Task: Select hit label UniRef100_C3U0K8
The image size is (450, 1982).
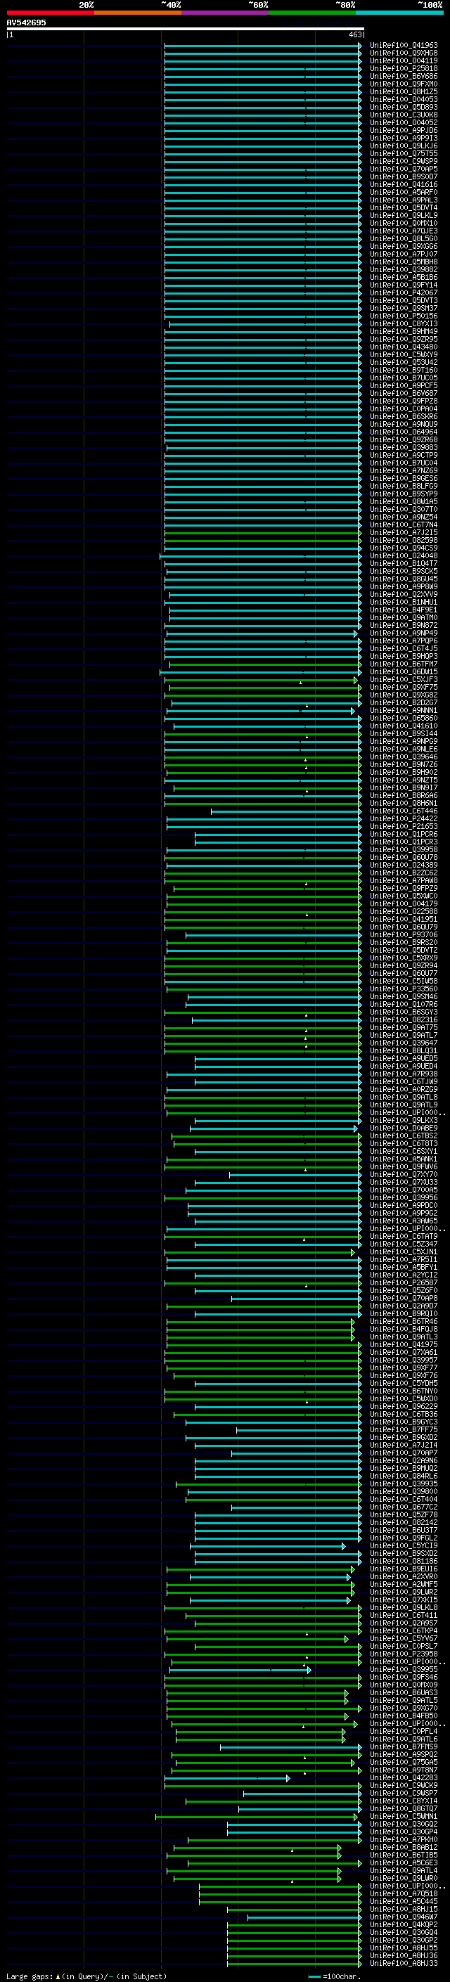Action: click(x=403, y=115)
